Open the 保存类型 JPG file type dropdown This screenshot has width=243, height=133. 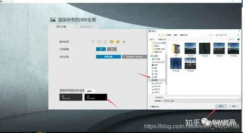pos(202,101)
